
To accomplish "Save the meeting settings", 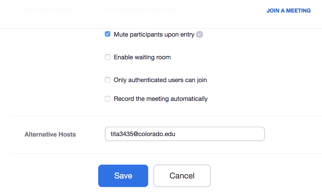I will tap(123, 176).
